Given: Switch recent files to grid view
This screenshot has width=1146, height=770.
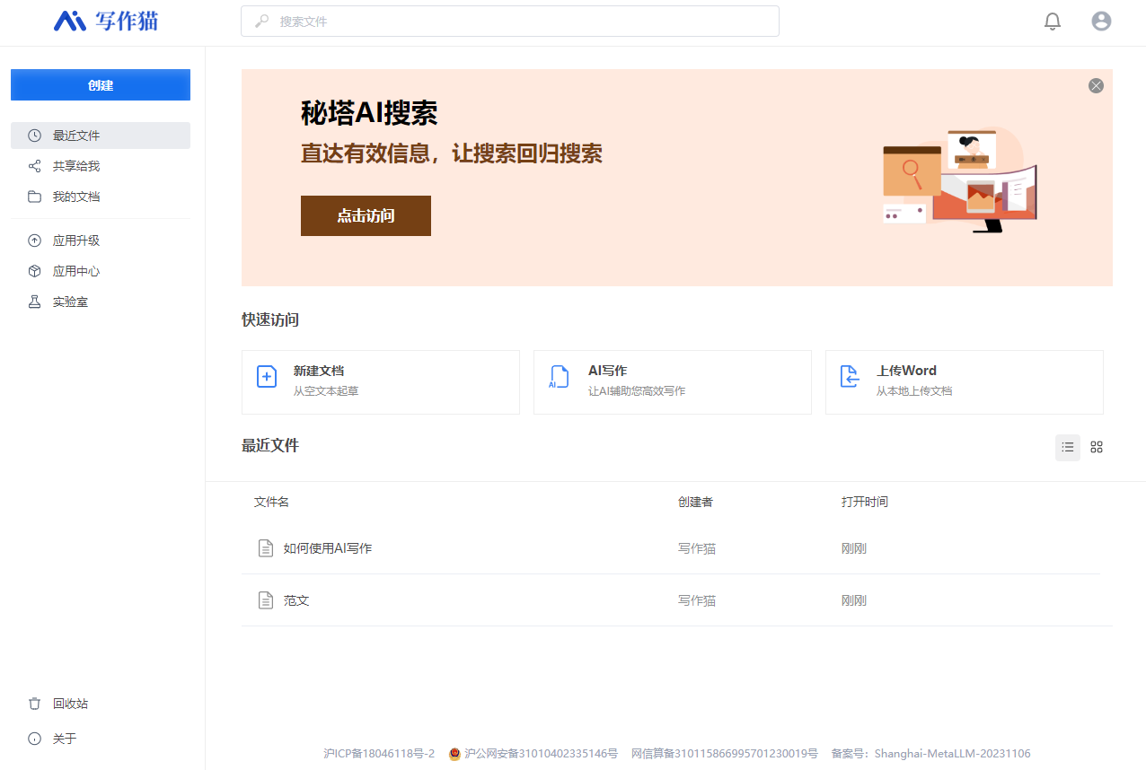Looking at the screenshot, I should [1096, 447].
